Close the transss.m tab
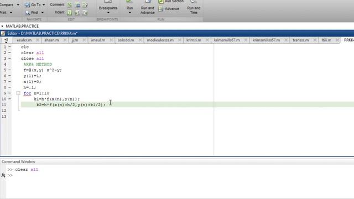Screen dimensions: 354x199 click(x=315, y=40)
